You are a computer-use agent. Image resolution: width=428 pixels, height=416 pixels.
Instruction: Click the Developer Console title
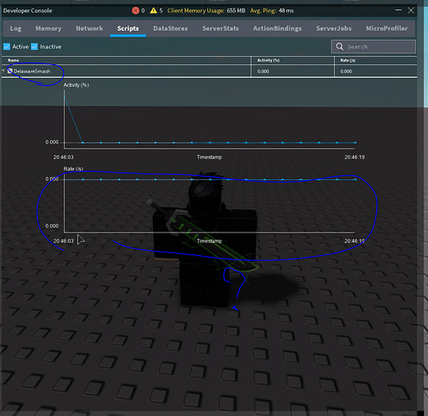[27, 11]
